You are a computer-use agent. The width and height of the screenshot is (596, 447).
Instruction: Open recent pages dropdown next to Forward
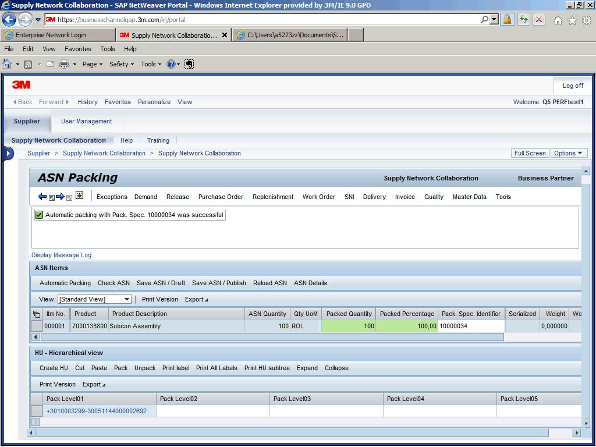(x=38, y=19)
